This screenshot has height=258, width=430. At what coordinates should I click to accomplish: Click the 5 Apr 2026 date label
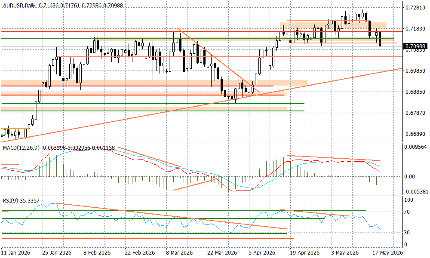pyautogui.click(x=262, y=252)
